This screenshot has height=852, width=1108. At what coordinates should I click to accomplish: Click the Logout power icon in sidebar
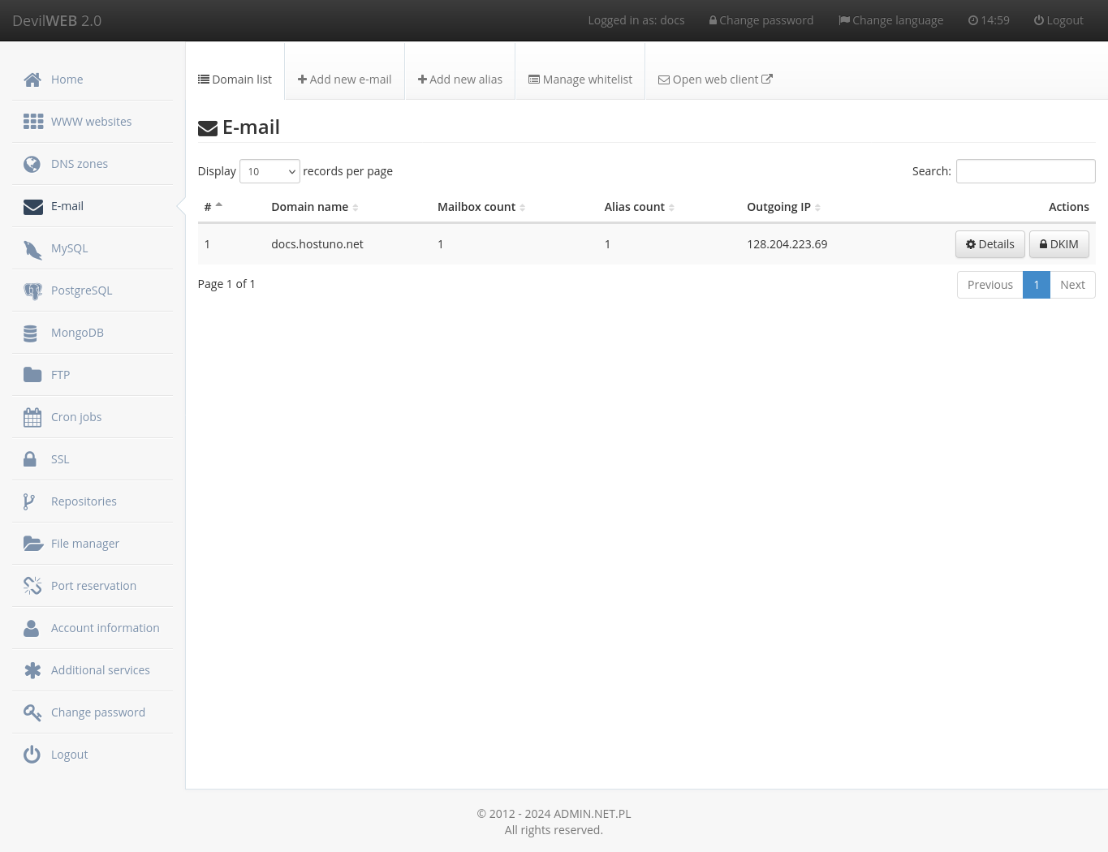pos(32,754)
